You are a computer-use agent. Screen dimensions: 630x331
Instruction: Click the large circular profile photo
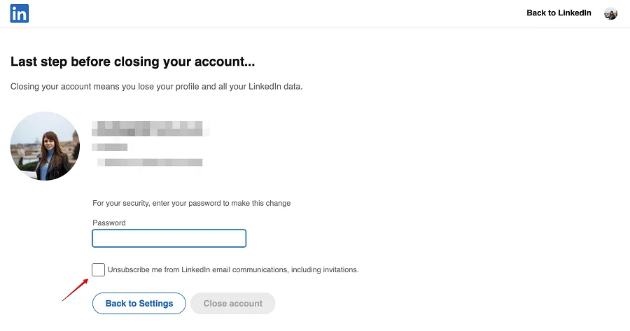pyautogui.click(x=45, y=146)
